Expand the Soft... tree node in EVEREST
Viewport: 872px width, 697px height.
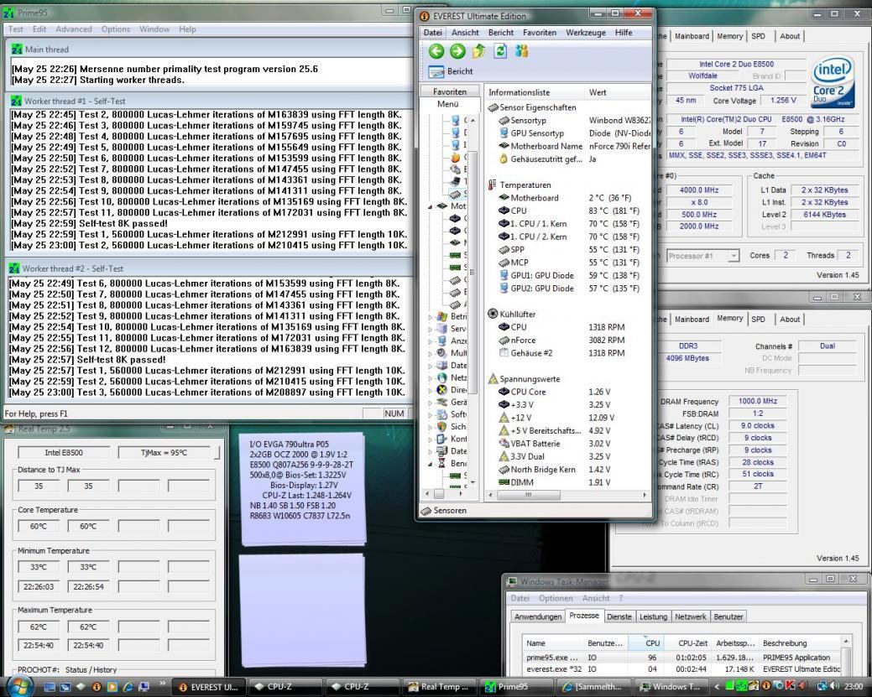pos(431,414)
